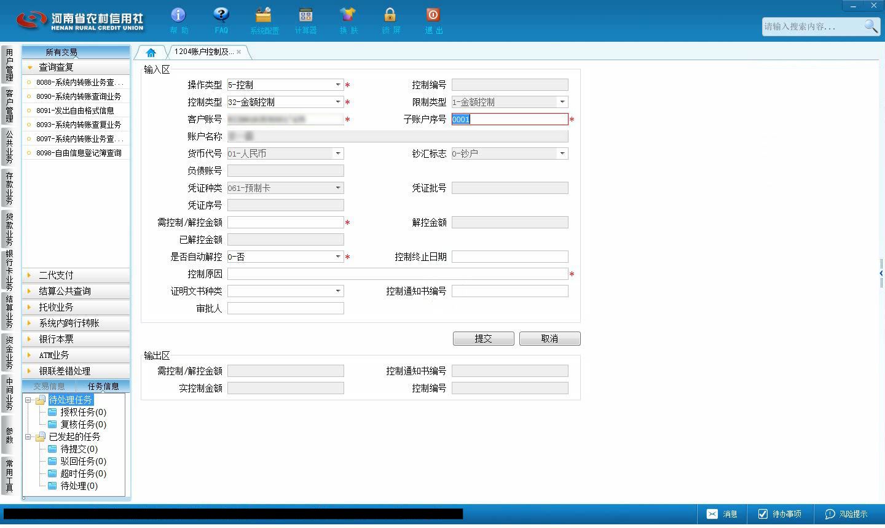Click the 控制终止日期 field

pos(510,257)
